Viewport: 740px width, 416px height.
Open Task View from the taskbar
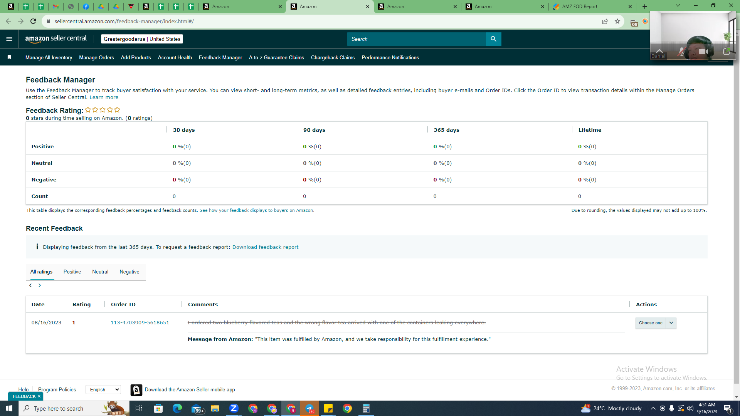pos(139,408)
